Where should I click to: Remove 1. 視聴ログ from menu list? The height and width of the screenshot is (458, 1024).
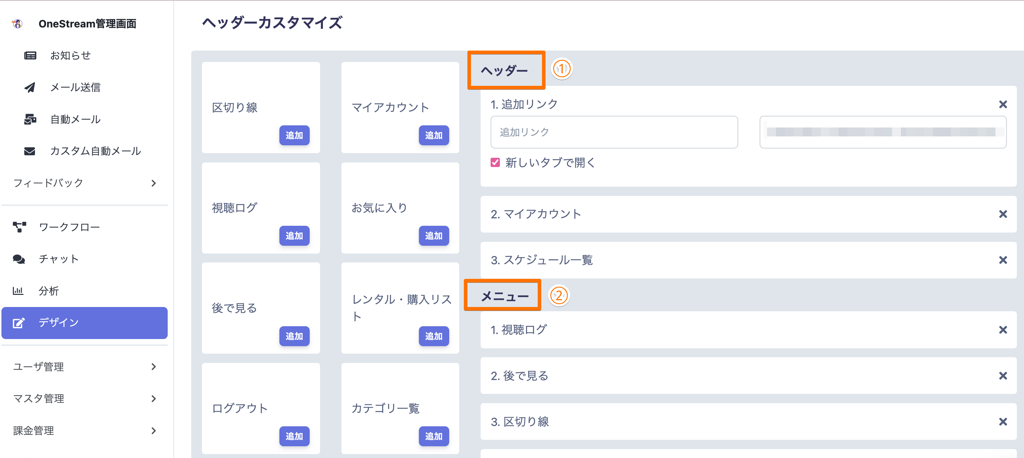pyautogui.click(x=1003, y=330)
